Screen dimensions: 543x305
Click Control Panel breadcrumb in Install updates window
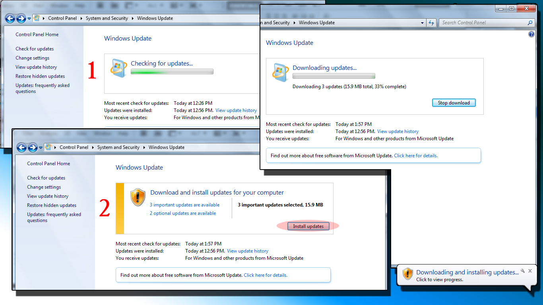74,147
